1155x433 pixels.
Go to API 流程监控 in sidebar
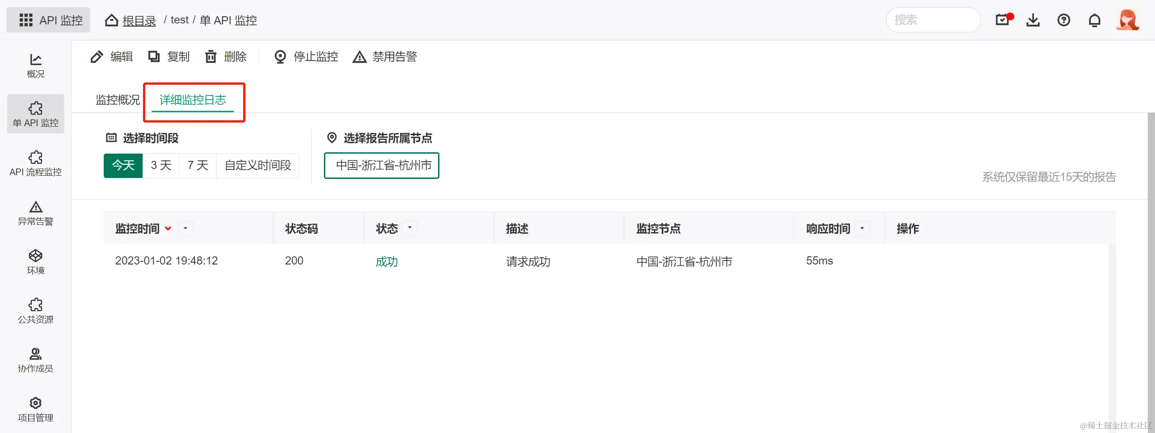[x=36, y=163]
